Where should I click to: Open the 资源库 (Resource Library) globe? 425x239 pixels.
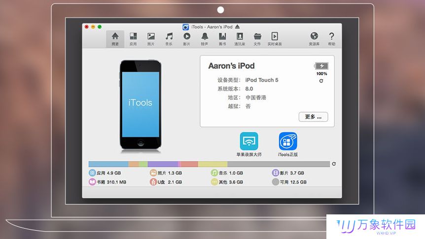click(314, 39)
